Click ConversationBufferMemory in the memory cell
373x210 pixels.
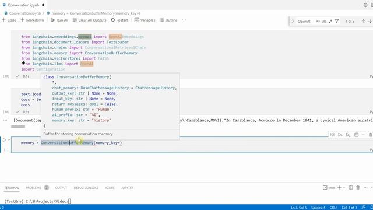pyautogui.click(x=67, y=143)
